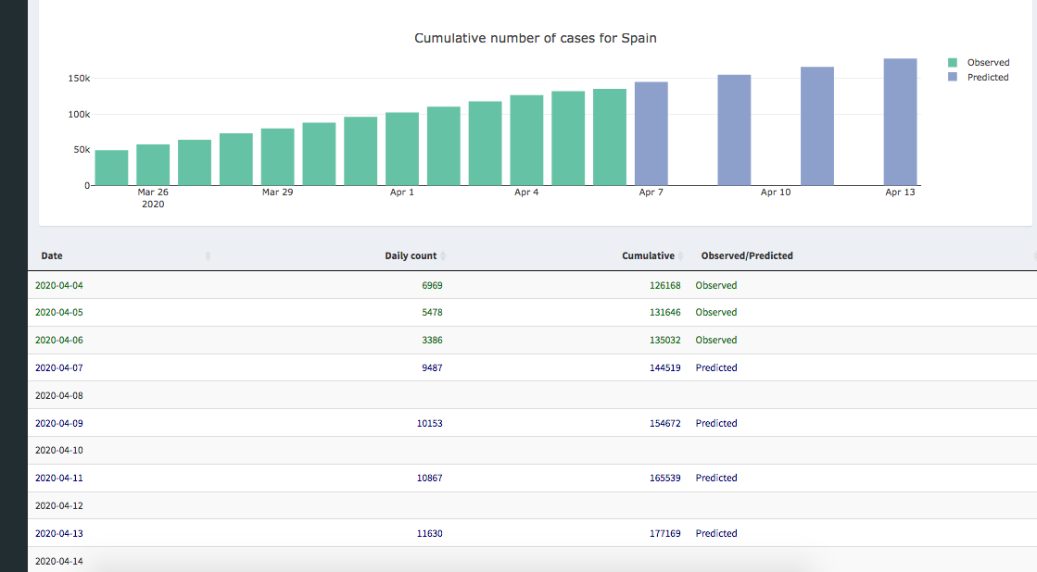Image resolution: width=1037 pixels, height=572 pixels.
Task: Click the chart title for Spain
Action: 536,38
